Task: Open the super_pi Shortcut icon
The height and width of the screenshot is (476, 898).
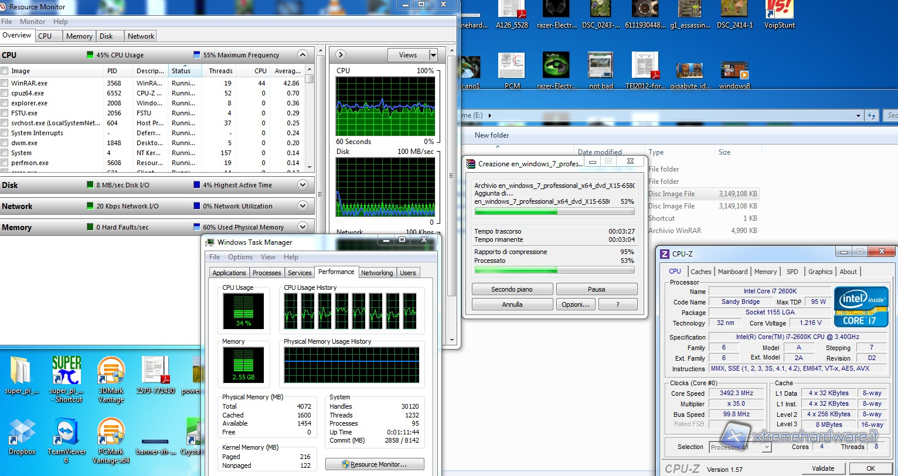Action: pos(66,371)
